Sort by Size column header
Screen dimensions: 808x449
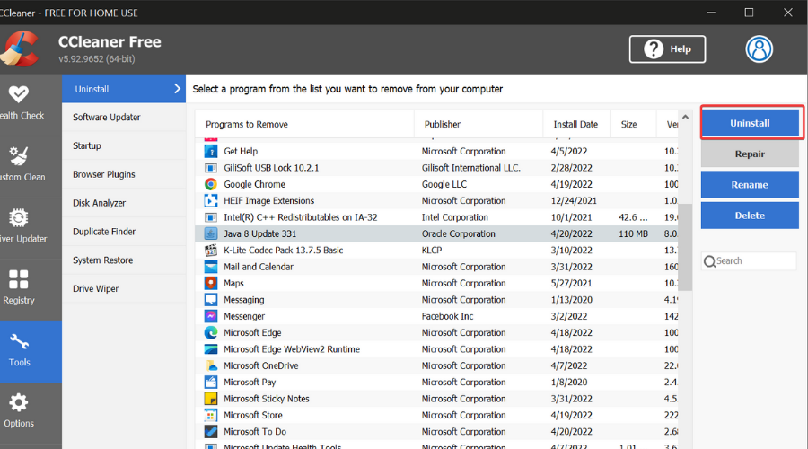(633, 124)
